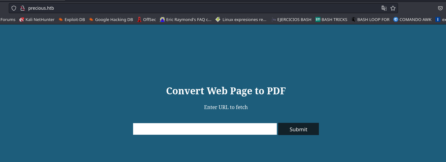Click the translate page icon
The image size is (446, 162).
pos(384,8)
